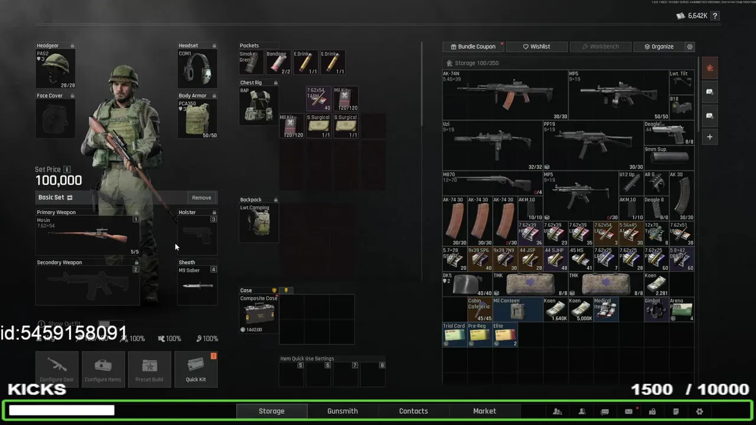This screenshot has width=756, height=425.
Task: Select the Mil.Canteen item
Action: 517,309
